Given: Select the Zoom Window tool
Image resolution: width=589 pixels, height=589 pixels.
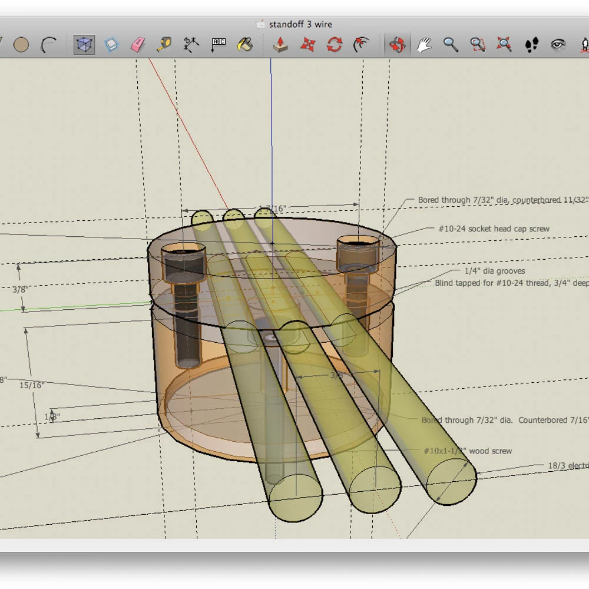Looking at the screenshot, I should (x=478, y=45).
